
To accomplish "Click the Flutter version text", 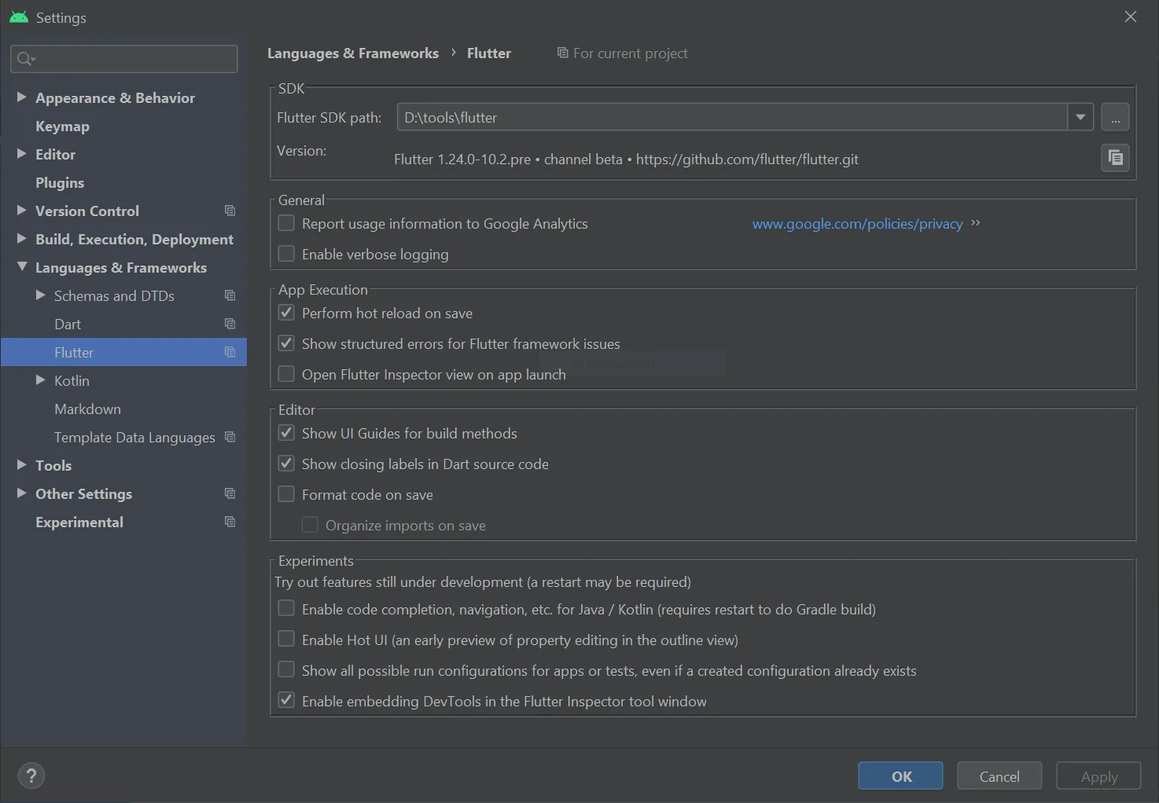I will [x=626, y=159].
